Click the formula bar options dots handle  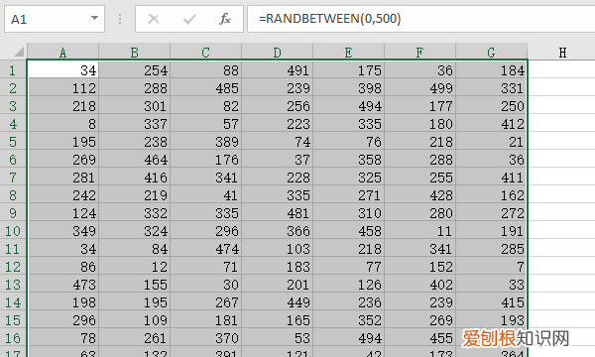coord(120,19)
